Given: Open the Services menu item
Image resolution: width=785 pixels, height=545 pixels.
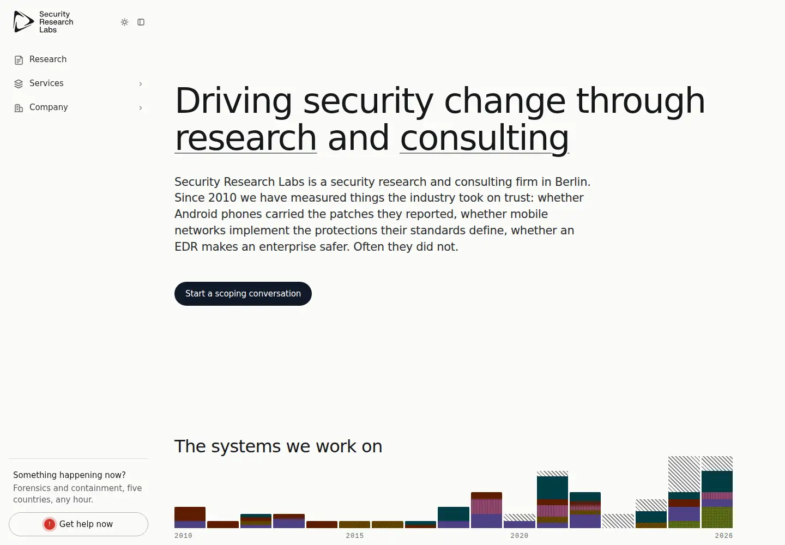Looking at the screenshot, I should pos(78,83).
